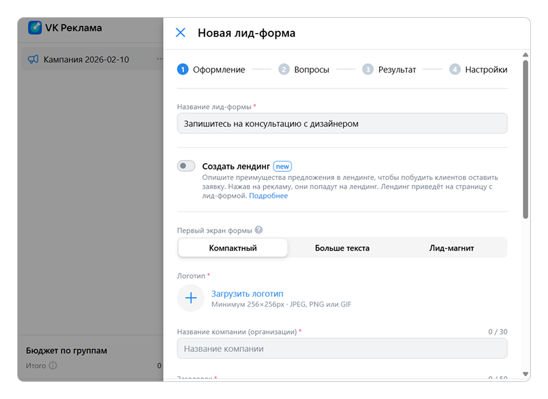Image resolution: width=548 pixels, height=399 pixels.
Task: Click the plus icon to upload logo
Action: (191, 298)
